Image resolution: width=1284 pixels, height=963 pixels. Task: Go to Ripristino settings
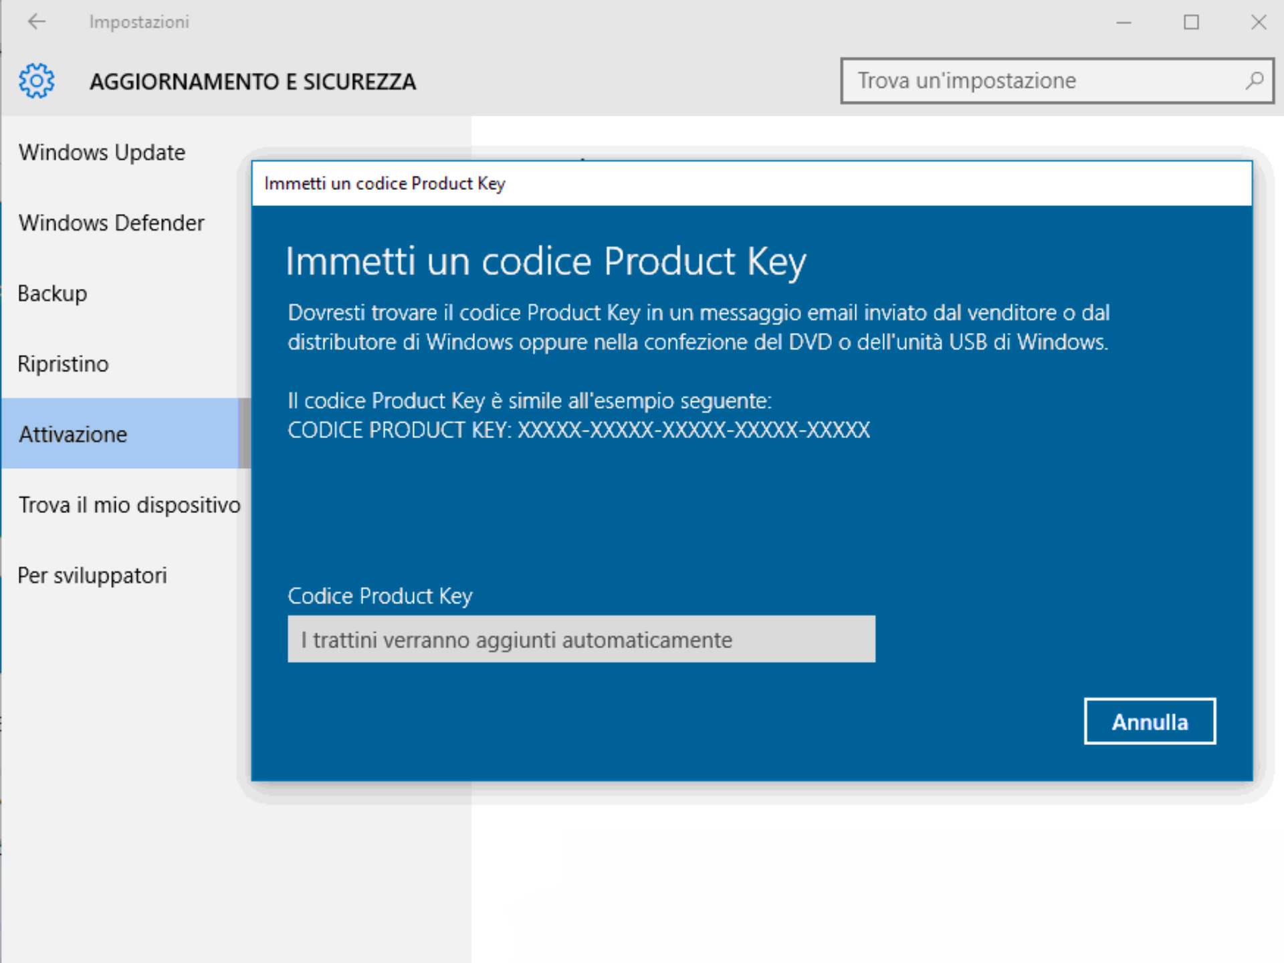[63, 364]
